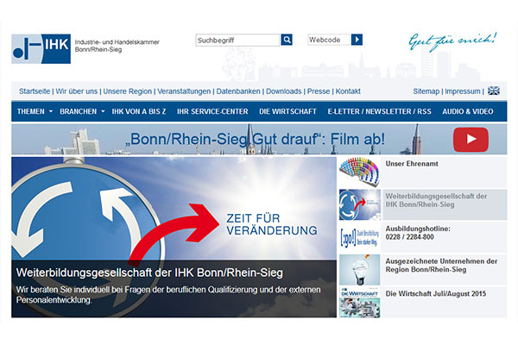518x345 pixels.
Task: Open the Unsere Region link
Action: click(128, 91)
